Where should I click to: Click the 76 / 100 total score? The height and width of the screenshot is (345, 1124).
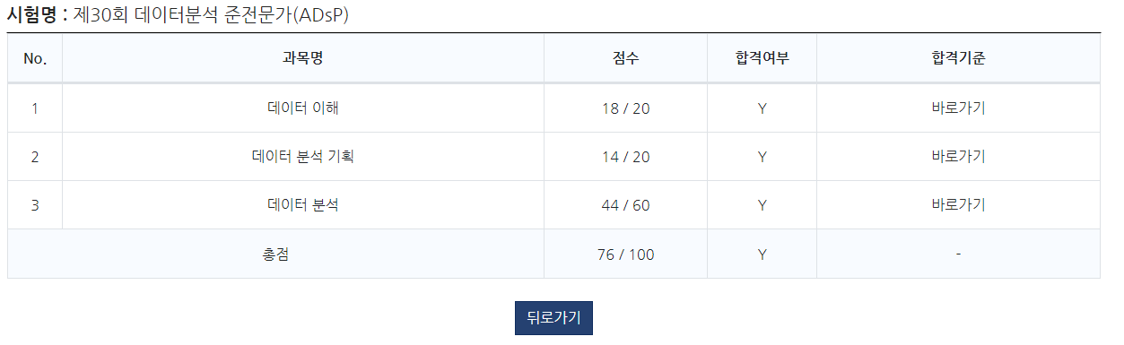pos(625,254)
